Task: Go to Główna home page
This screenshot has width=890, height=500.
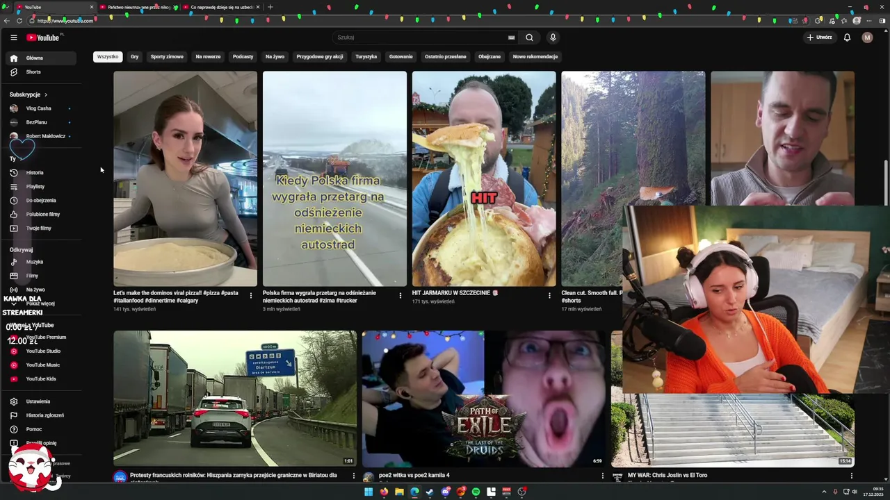Action: pyautogui.click(x=40, y=58)
